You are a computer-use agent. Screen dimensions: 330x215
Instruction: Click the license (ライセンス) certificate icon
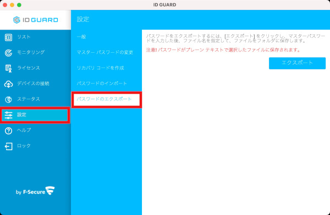(x=8, y=68)
